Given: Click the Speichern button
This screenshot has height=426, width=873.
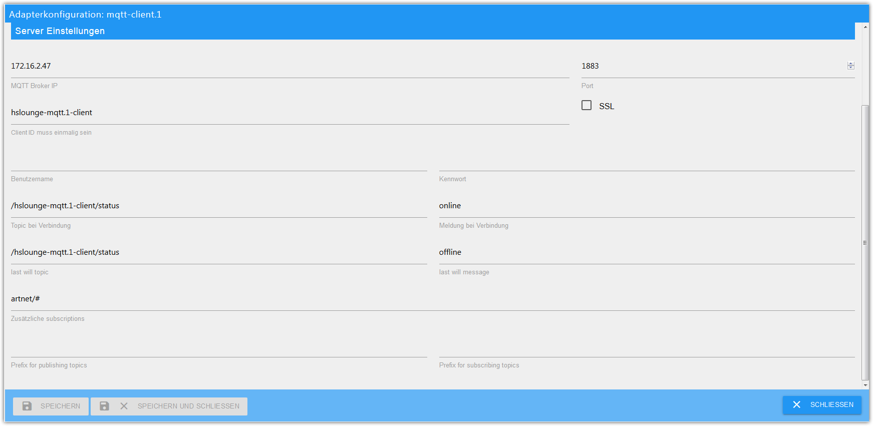Looking at the screenshot, I should pyautogui.click(x=51, y=406).
